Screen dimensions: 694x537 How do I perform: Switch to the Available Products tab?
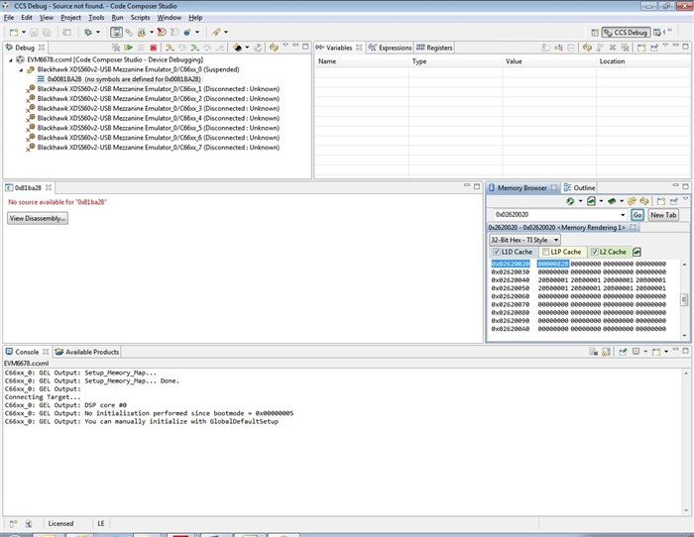click(87, 352)
